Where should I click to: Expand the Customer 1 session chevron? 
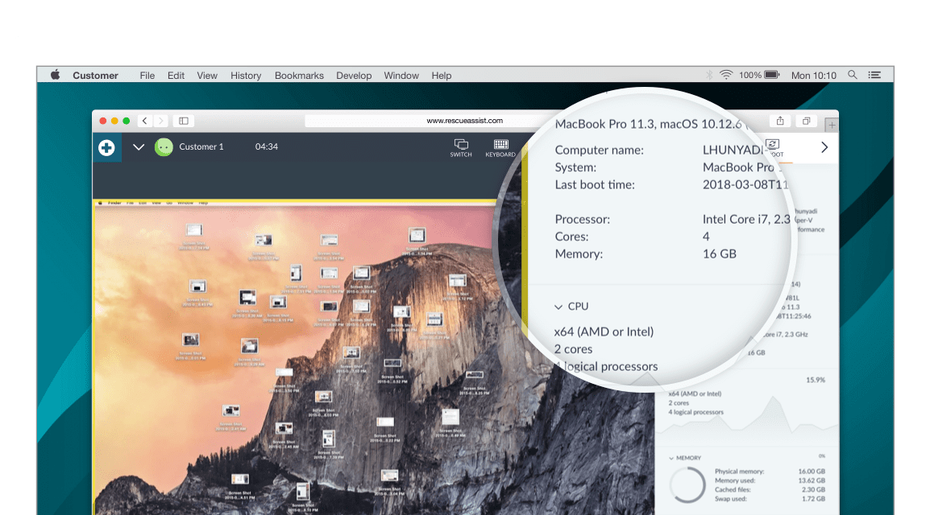[x=139, y=147]
